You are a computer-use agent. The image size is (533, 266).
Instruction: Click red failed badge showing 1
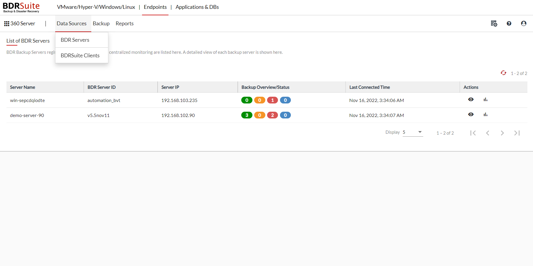[272, 100]
